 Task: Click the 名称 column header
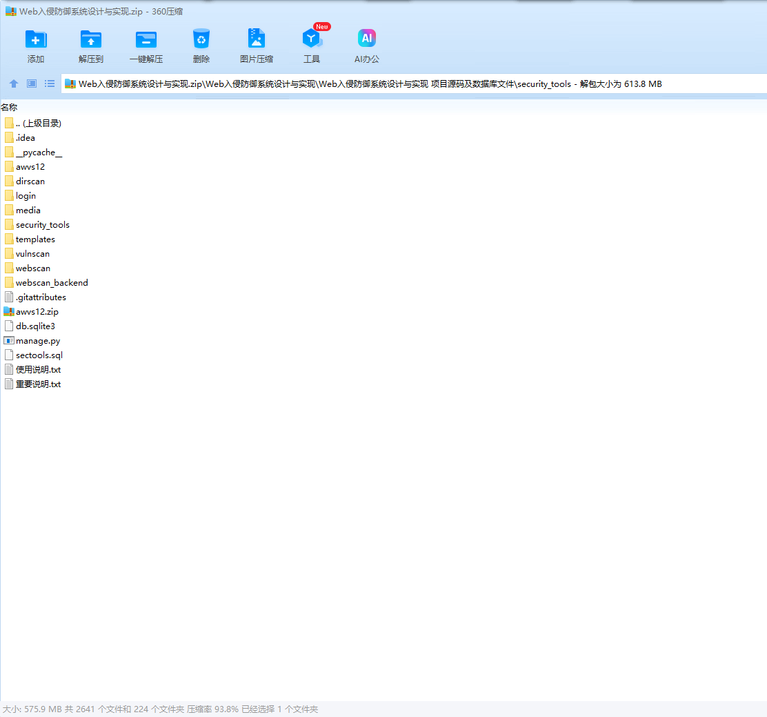click(9, 107)
